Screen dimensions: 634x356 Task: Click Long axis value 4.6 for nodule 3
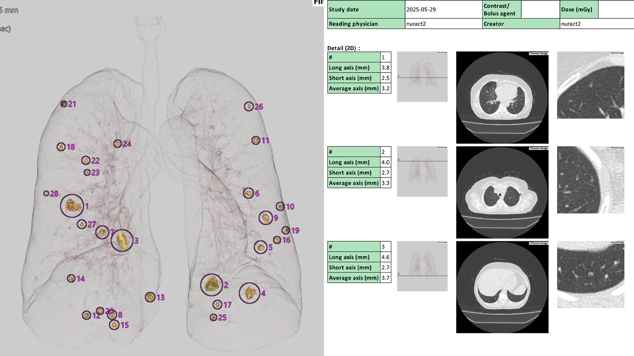coord(385,257)
